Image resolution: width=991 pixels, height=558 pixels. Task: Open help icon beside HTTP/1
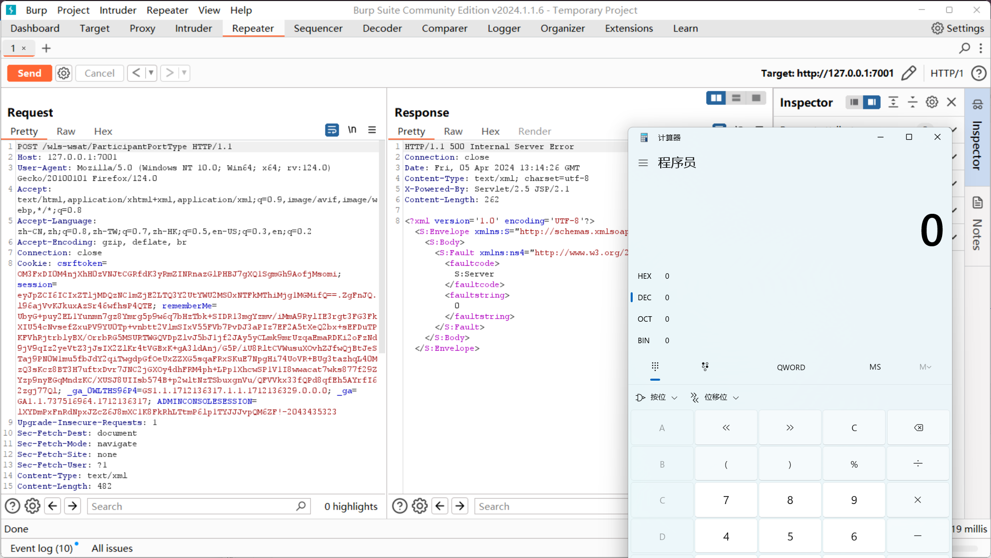(979, 73)
